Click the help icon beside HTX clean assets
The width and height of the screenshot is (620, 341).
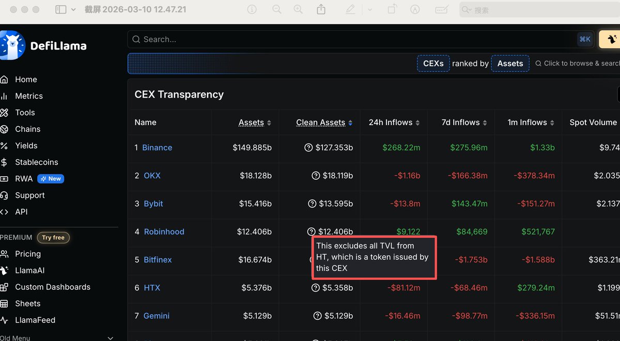(x=316, y=288)
